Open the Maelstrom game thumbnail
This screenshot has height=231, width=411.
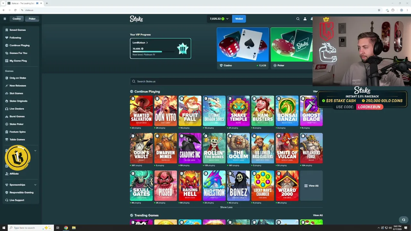[214, 186]
